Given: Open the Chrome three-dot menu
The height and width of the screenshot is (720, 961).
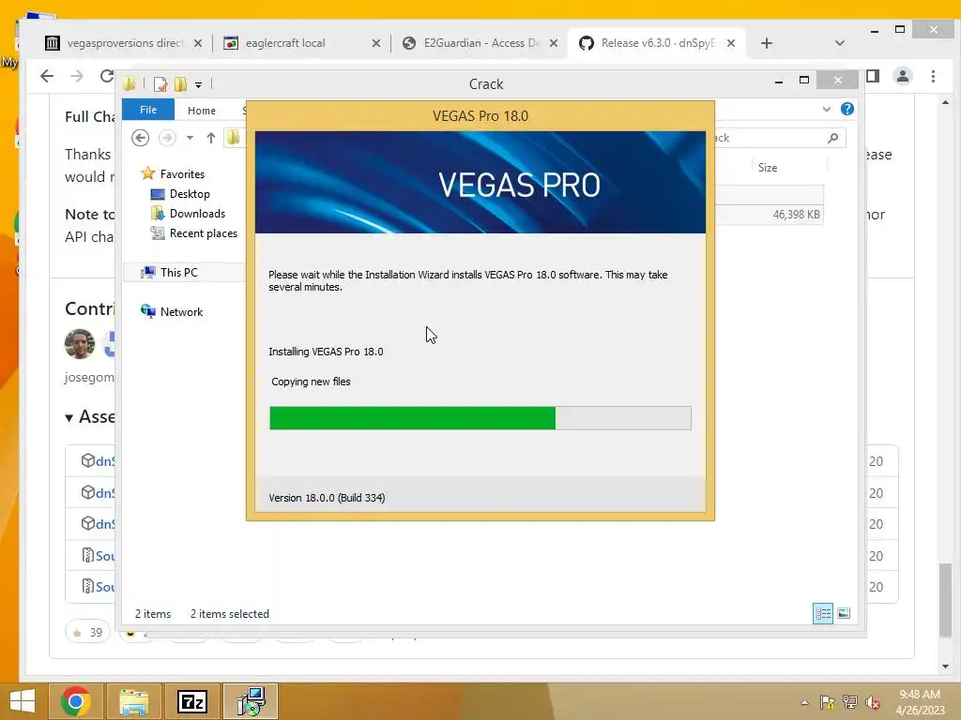Looking at the screenshot, I should (x=933, y=76).
